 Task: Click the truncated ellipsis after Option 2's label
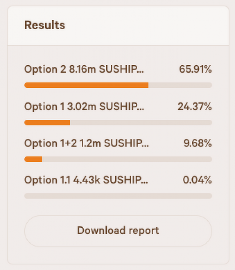click(141, 72)
